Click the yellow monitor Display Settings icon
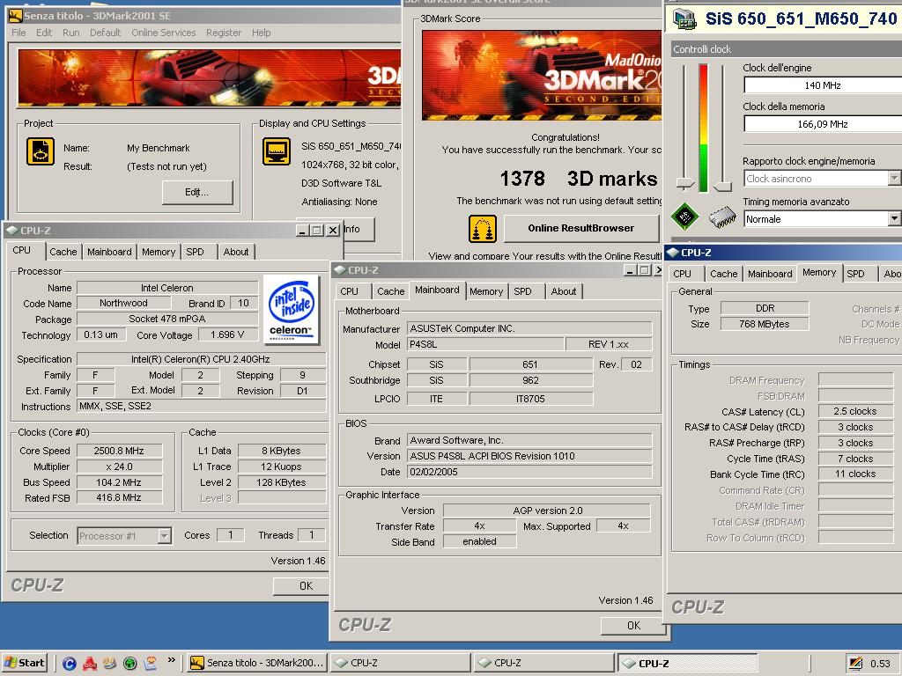Image resolution: width=902 pixels, height=676 pixels. [276, 151]
